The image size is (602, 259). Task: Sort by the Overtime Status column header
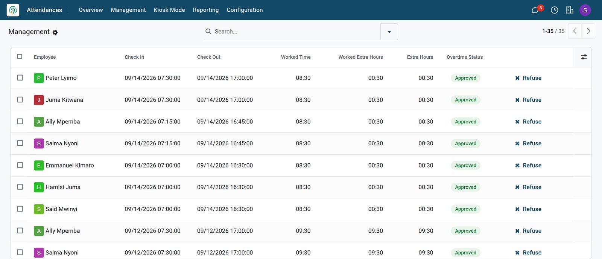(465, 57)
